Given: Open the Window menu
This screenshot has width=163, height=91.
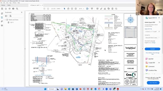Looking at the screenshot, I should [15, 3].
